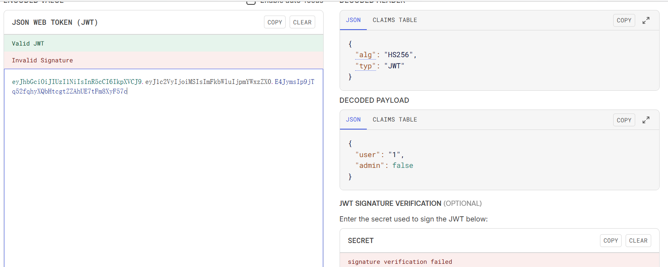Toggle the Enable auto-focus checkbox
668x267 pixels.
[x=251, y=2]
